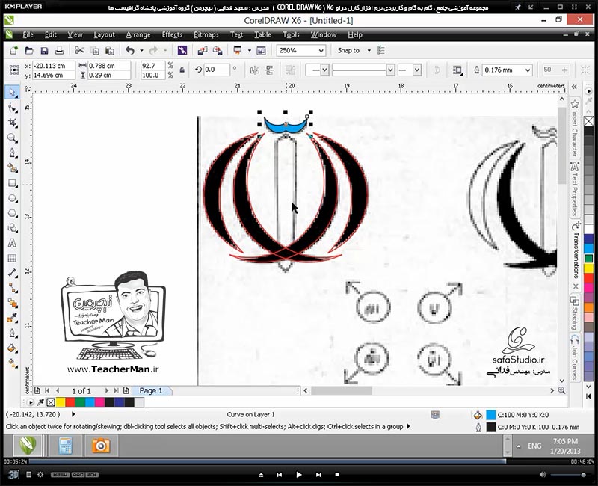Screen dimensions: 598x486
Task: Click the Print icon
Action: [59, 50]
